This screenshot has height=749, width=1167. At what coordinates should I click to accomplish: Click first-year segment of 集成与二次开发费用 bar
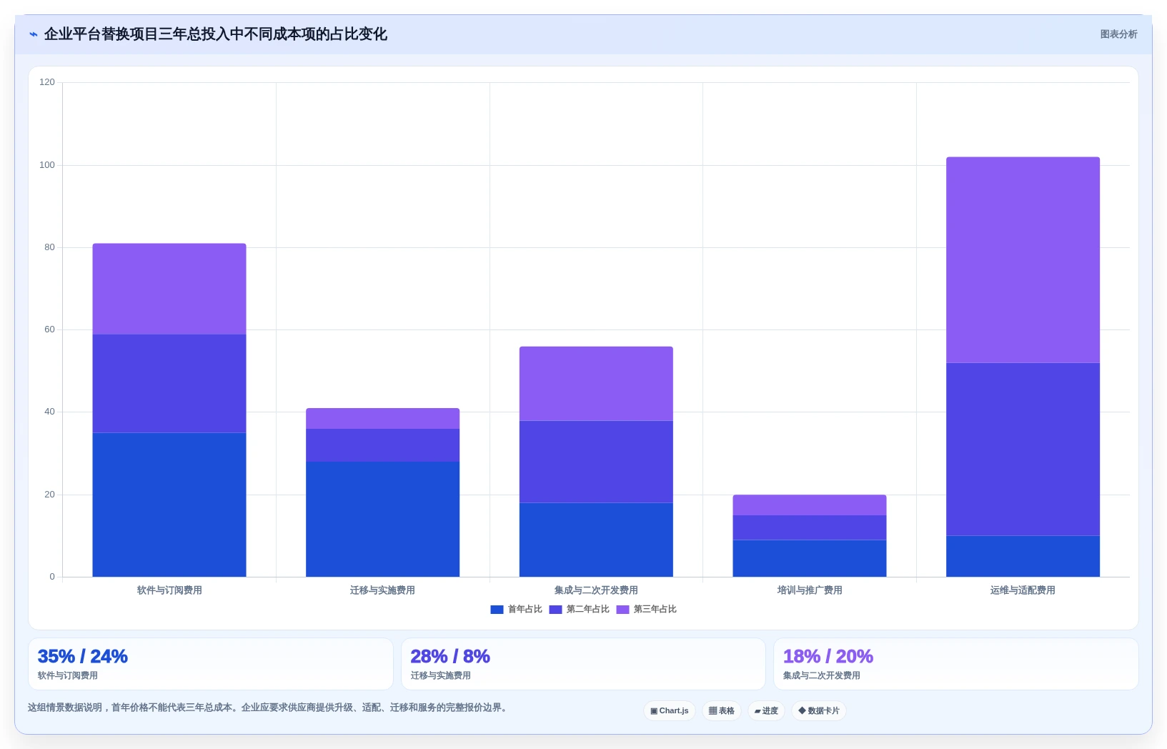(596, 540)
